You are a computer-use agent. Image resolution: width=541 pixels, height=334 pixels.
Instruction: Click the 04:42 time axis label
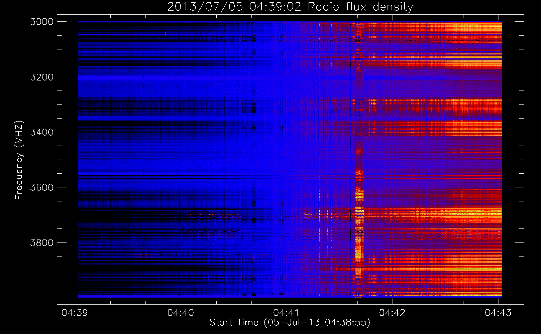(x=392, y=313)
